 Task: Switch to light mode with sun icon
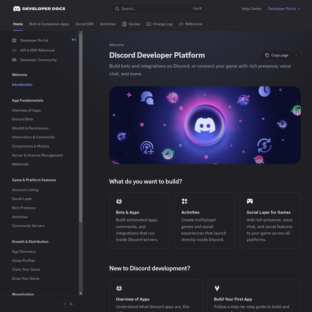point(65,304)
